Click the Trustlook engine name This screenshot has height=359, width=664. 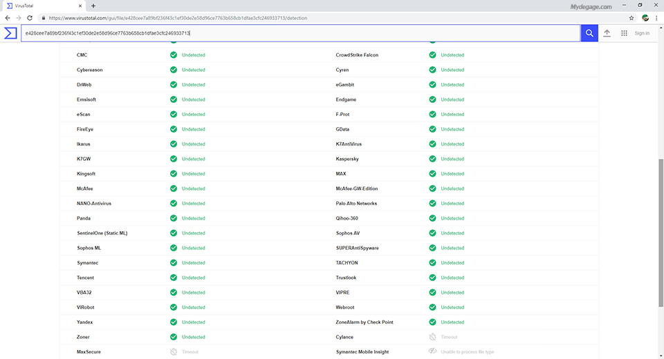coord(346,278)
